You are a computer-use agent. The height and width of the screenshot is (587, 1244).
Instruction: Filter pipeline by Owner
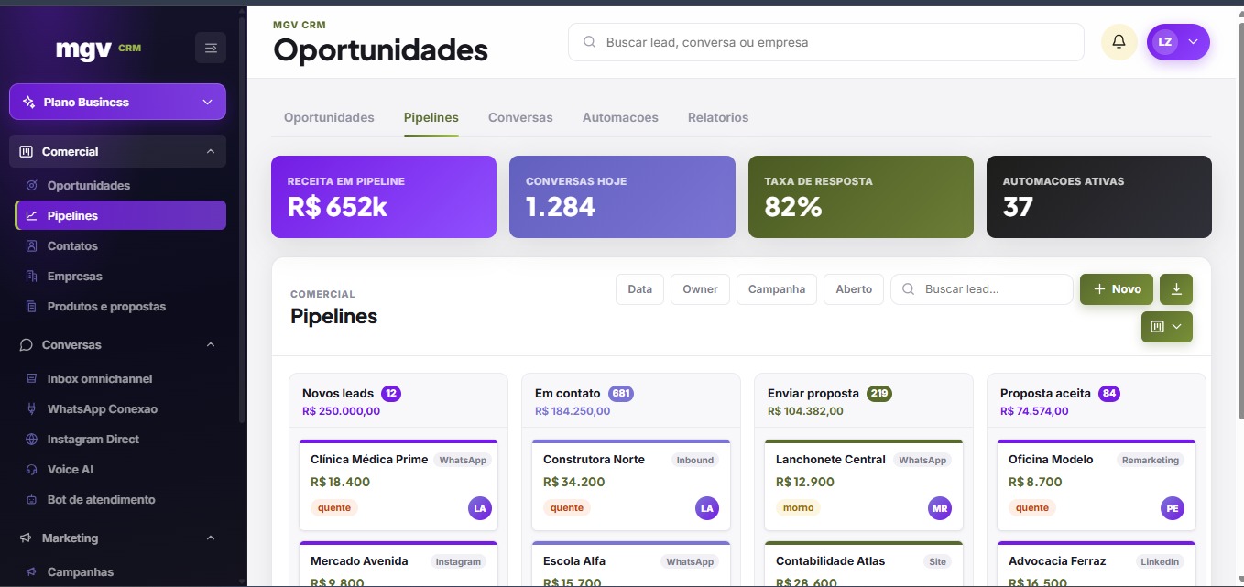click(700, 288)
